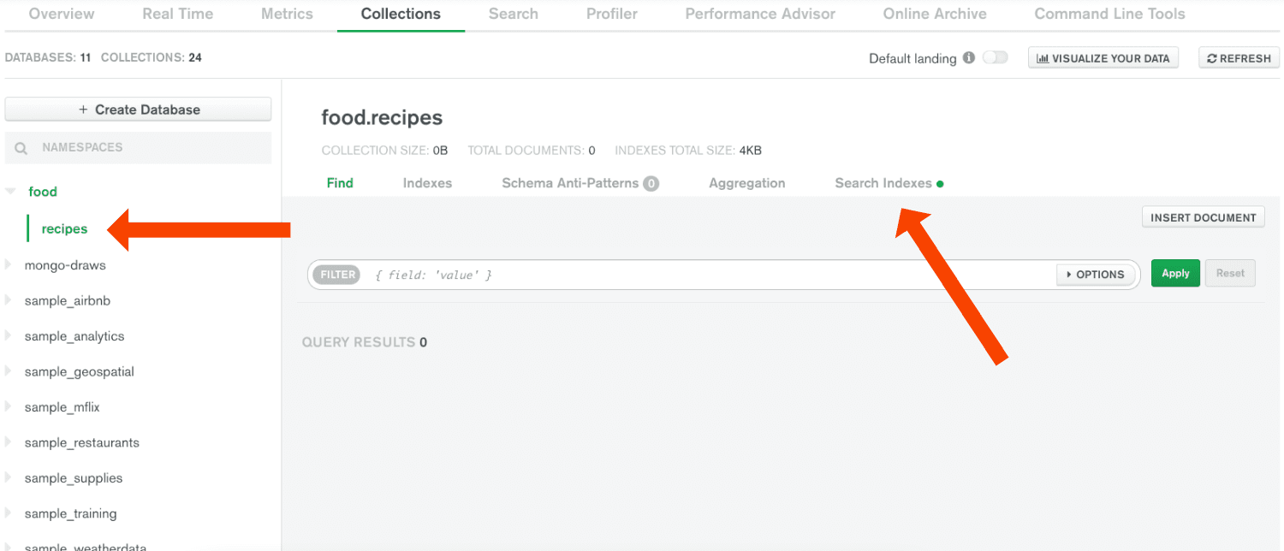Screen dimensions: 1284x551
Task: Expand the mongo-draws database
Action: point(9,265)
